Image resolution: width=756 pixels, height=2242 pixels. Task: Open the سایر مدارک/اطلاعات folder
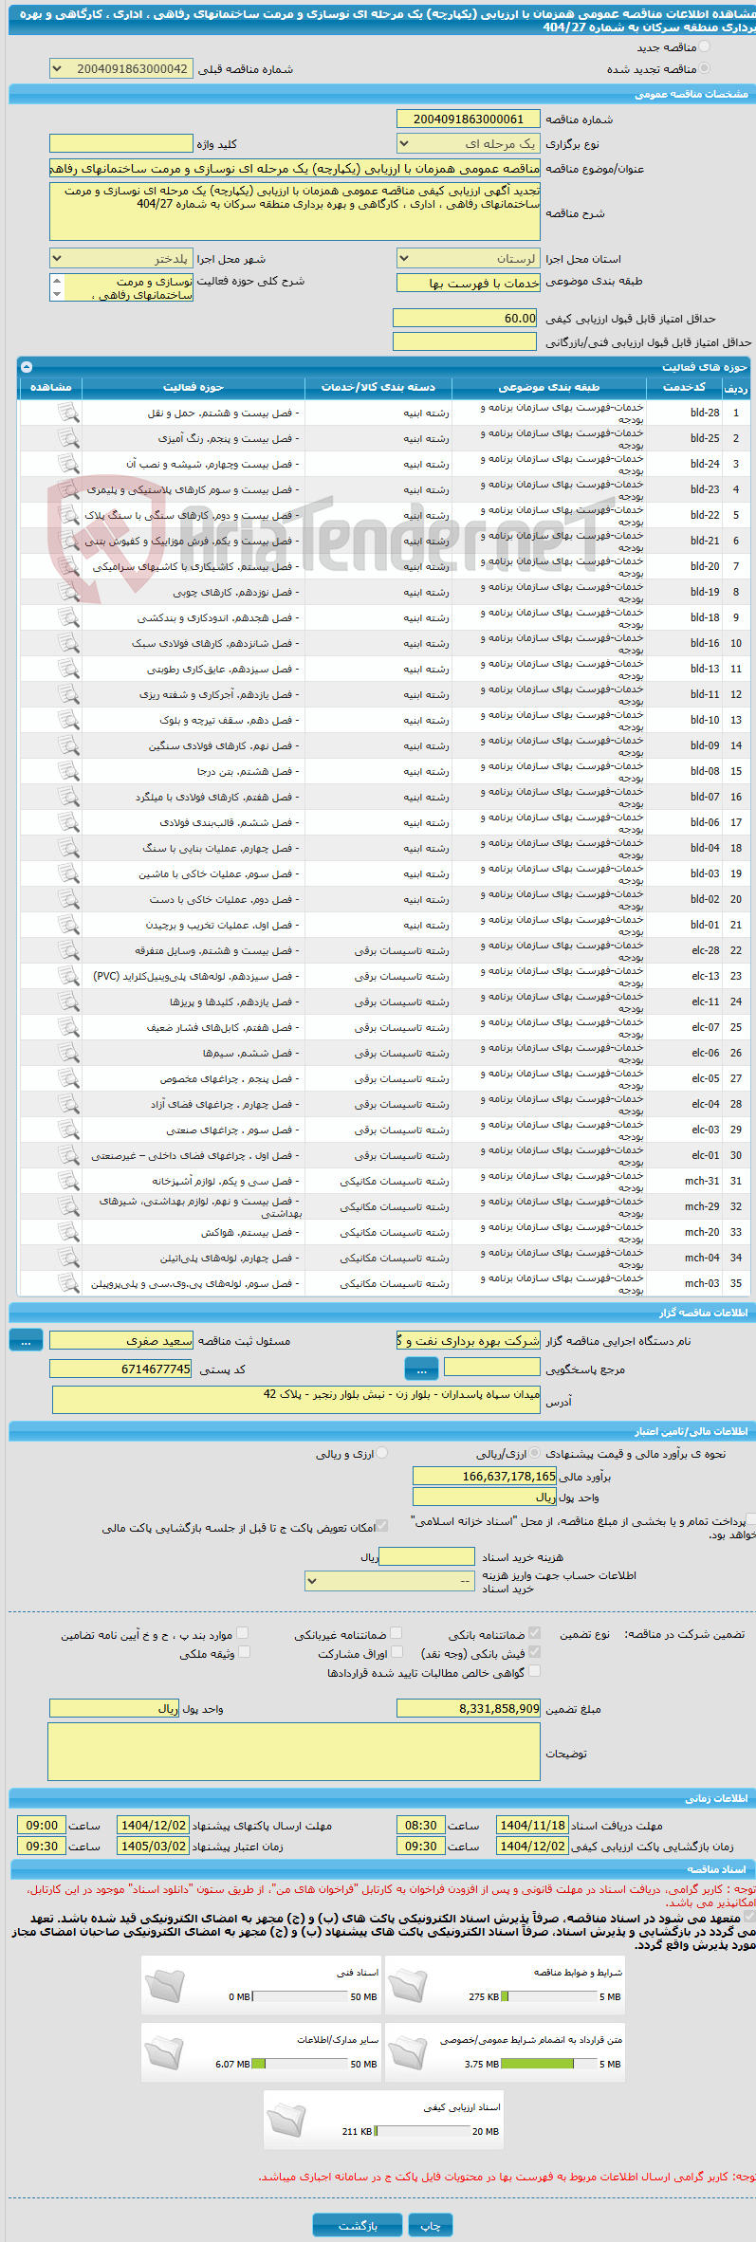pos(165,2052)
